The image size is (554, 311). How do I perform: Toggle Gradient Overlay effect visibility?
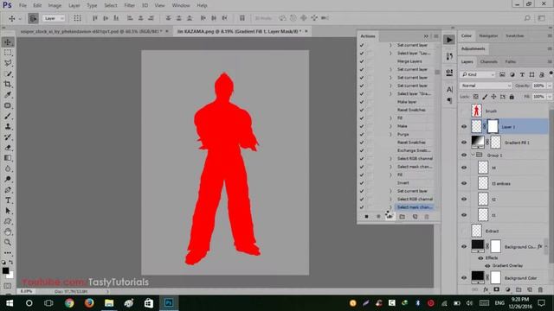click(x=487, y=265)
